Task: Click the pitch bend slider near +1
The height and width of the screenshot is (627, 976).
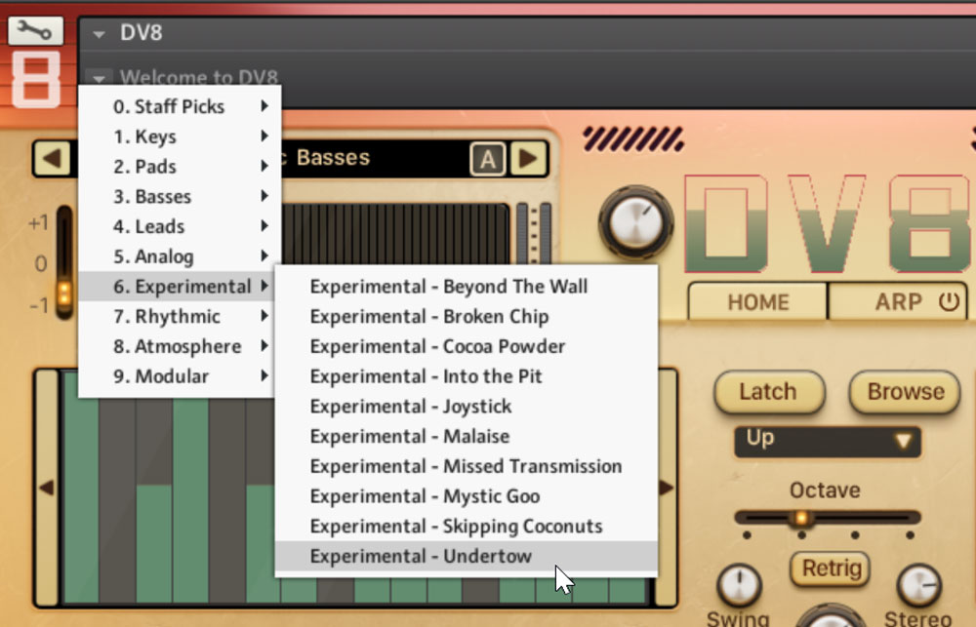Action: [63, 262]
